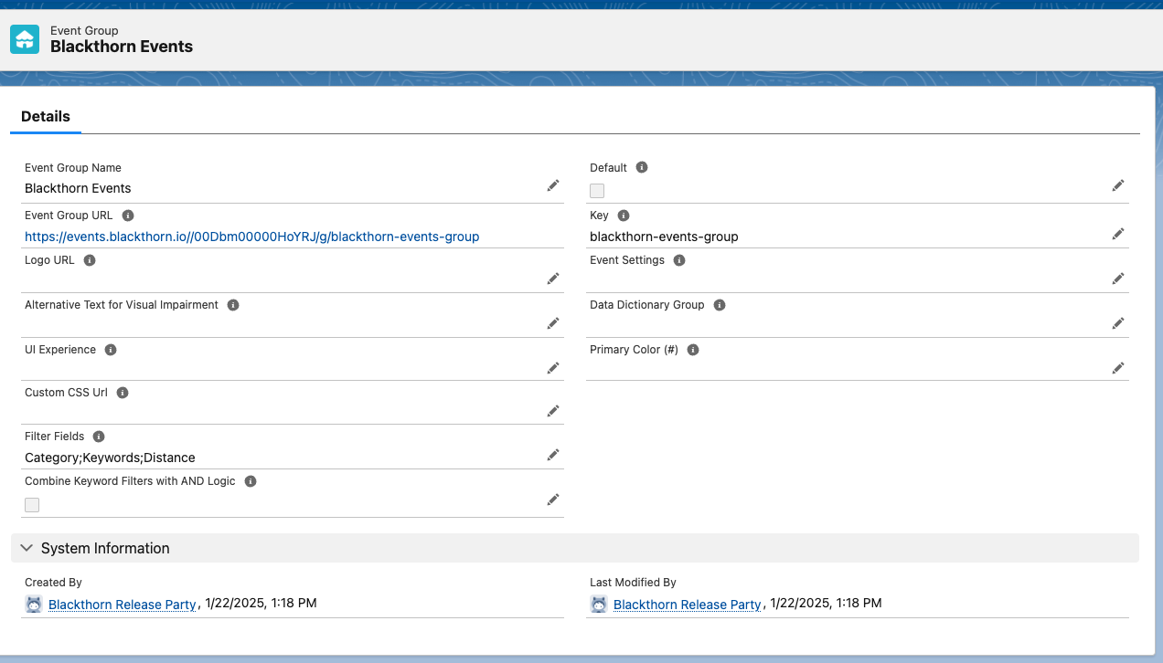Edit the Custom CSS Url field
The image size is (1163, 663).
coord(553,411)
